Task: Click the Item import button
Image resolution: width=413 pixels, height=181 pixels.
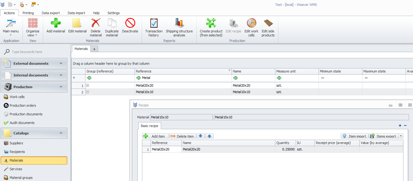Action: tap(355, 136)
